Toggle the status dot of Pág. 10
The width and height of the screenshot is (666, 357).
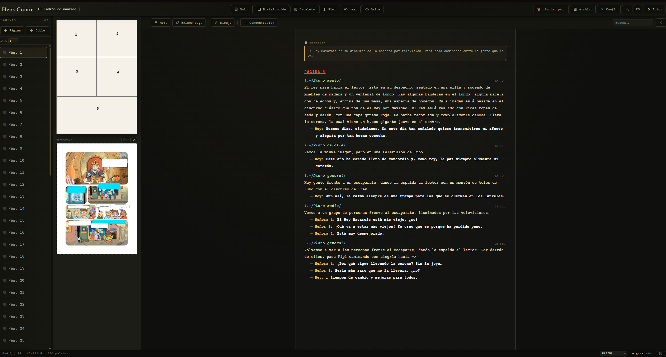pyautogui.click(x=5, y=161)
